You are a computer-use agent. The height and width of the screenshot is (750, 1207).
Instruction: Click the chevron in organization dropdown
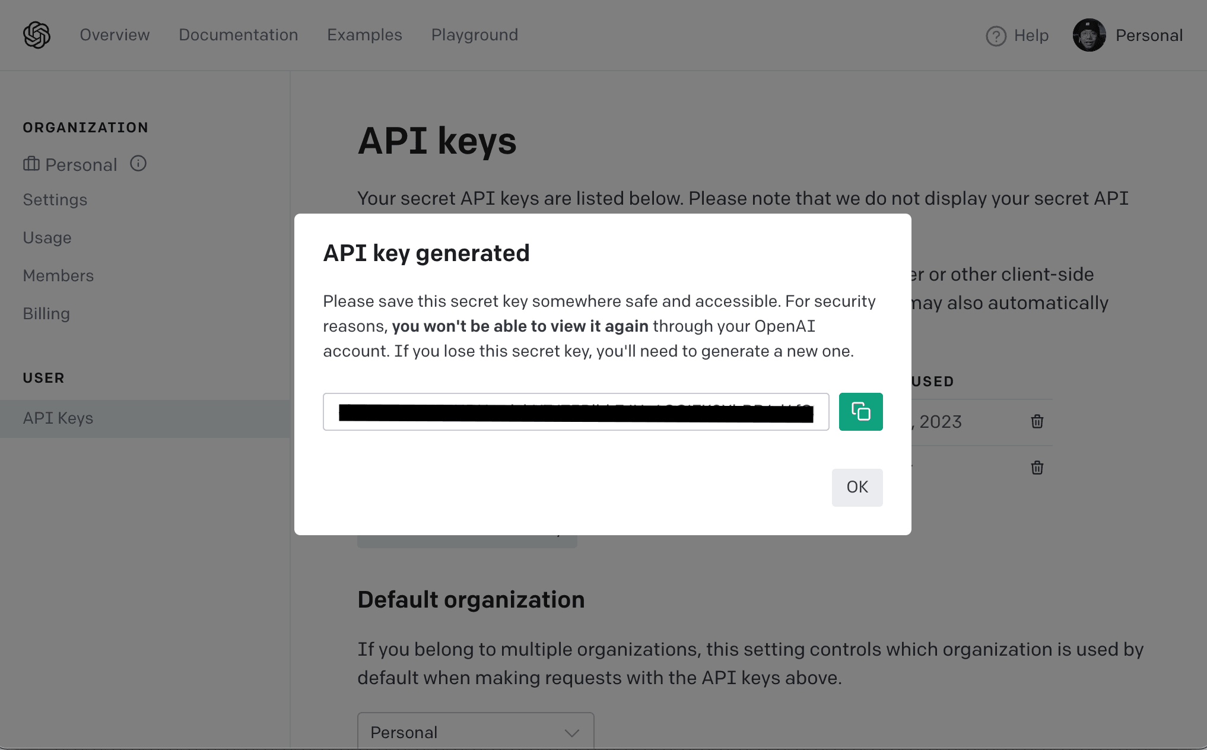[x=571, y=733]
